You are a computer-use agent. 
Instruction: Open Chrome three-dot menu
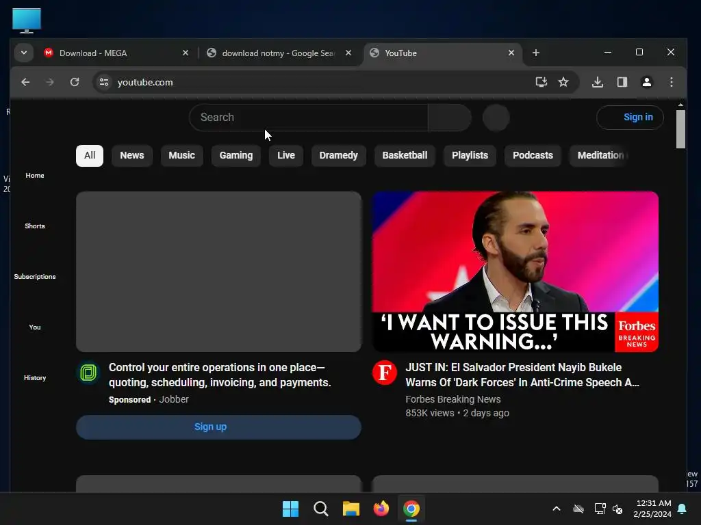pyautogui.click(x=671, y=82)
